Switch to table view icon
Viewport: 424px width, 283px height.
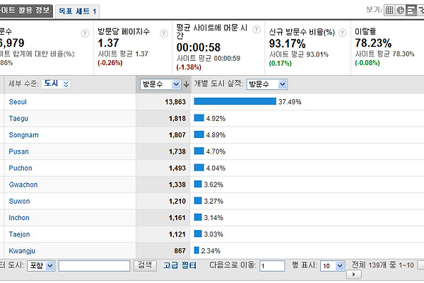click(x=389, y=10)
